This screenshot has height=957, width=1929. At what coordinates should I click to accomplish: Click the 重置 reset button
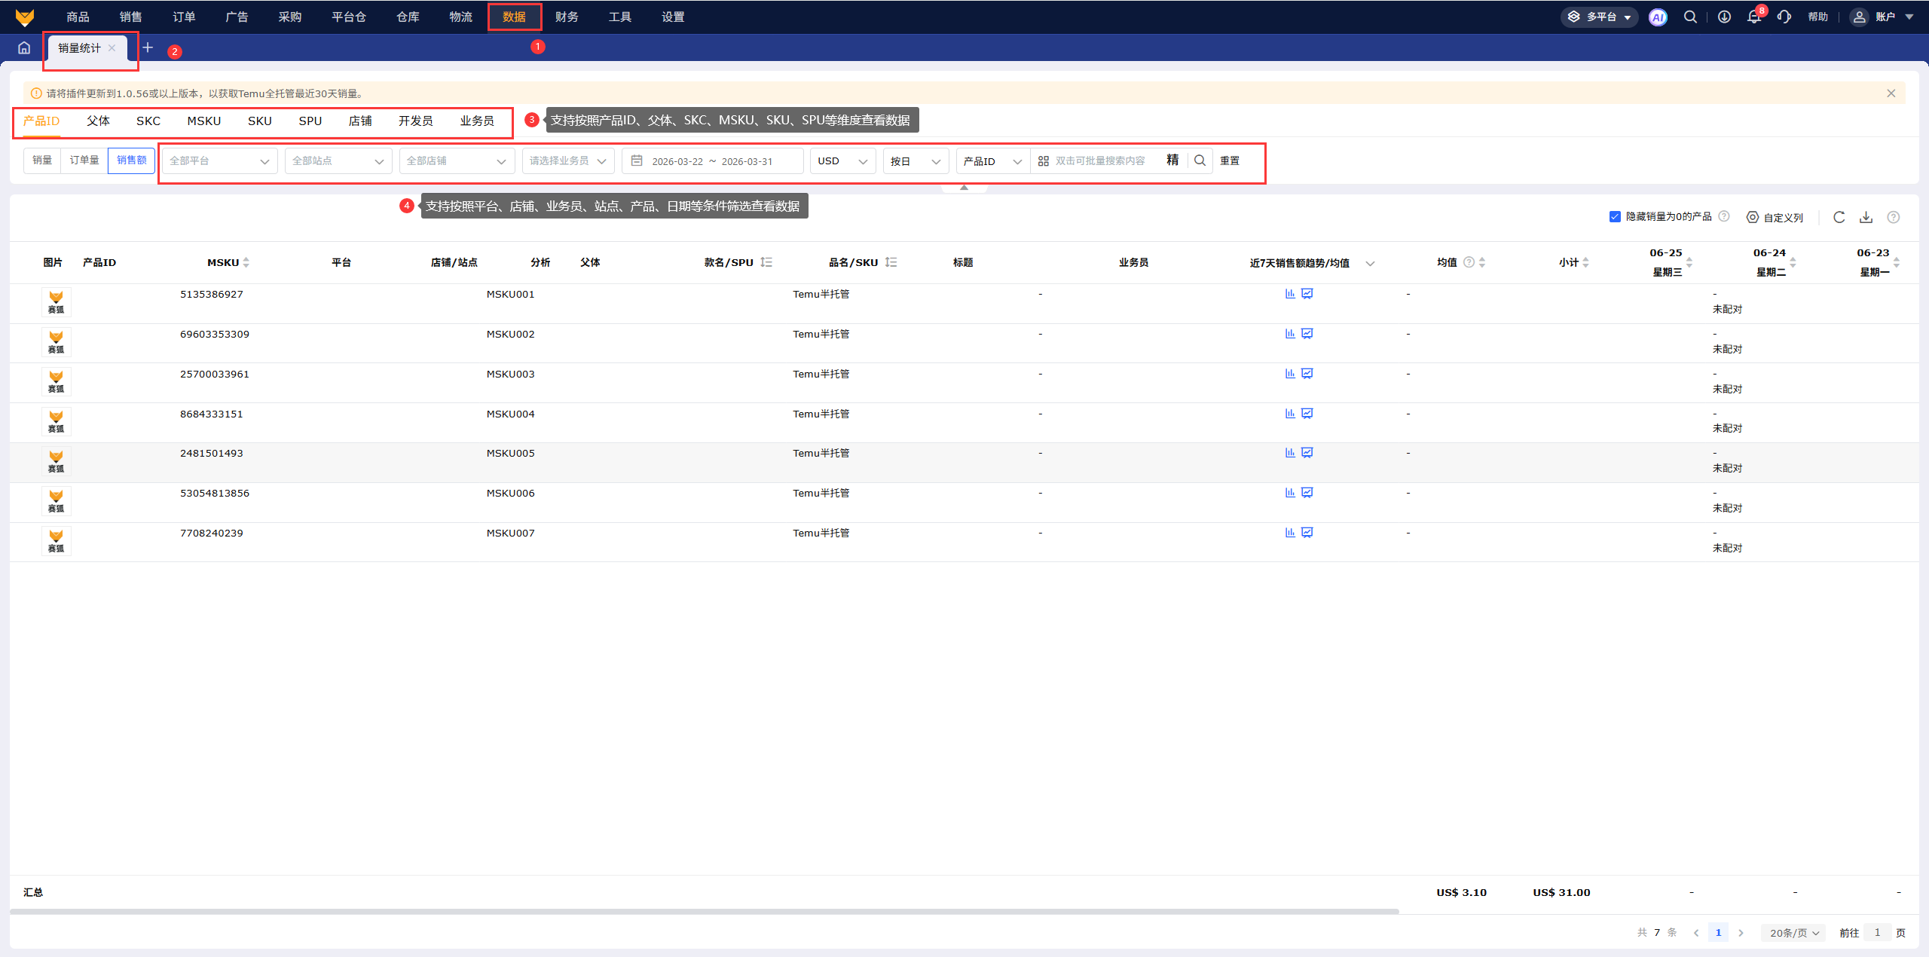(x=1230, y=161)
